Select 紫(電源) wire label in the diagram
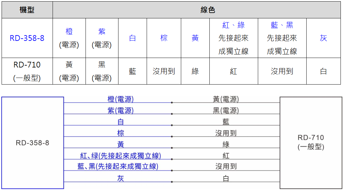344x191 pixels. [x=120, y=110]
